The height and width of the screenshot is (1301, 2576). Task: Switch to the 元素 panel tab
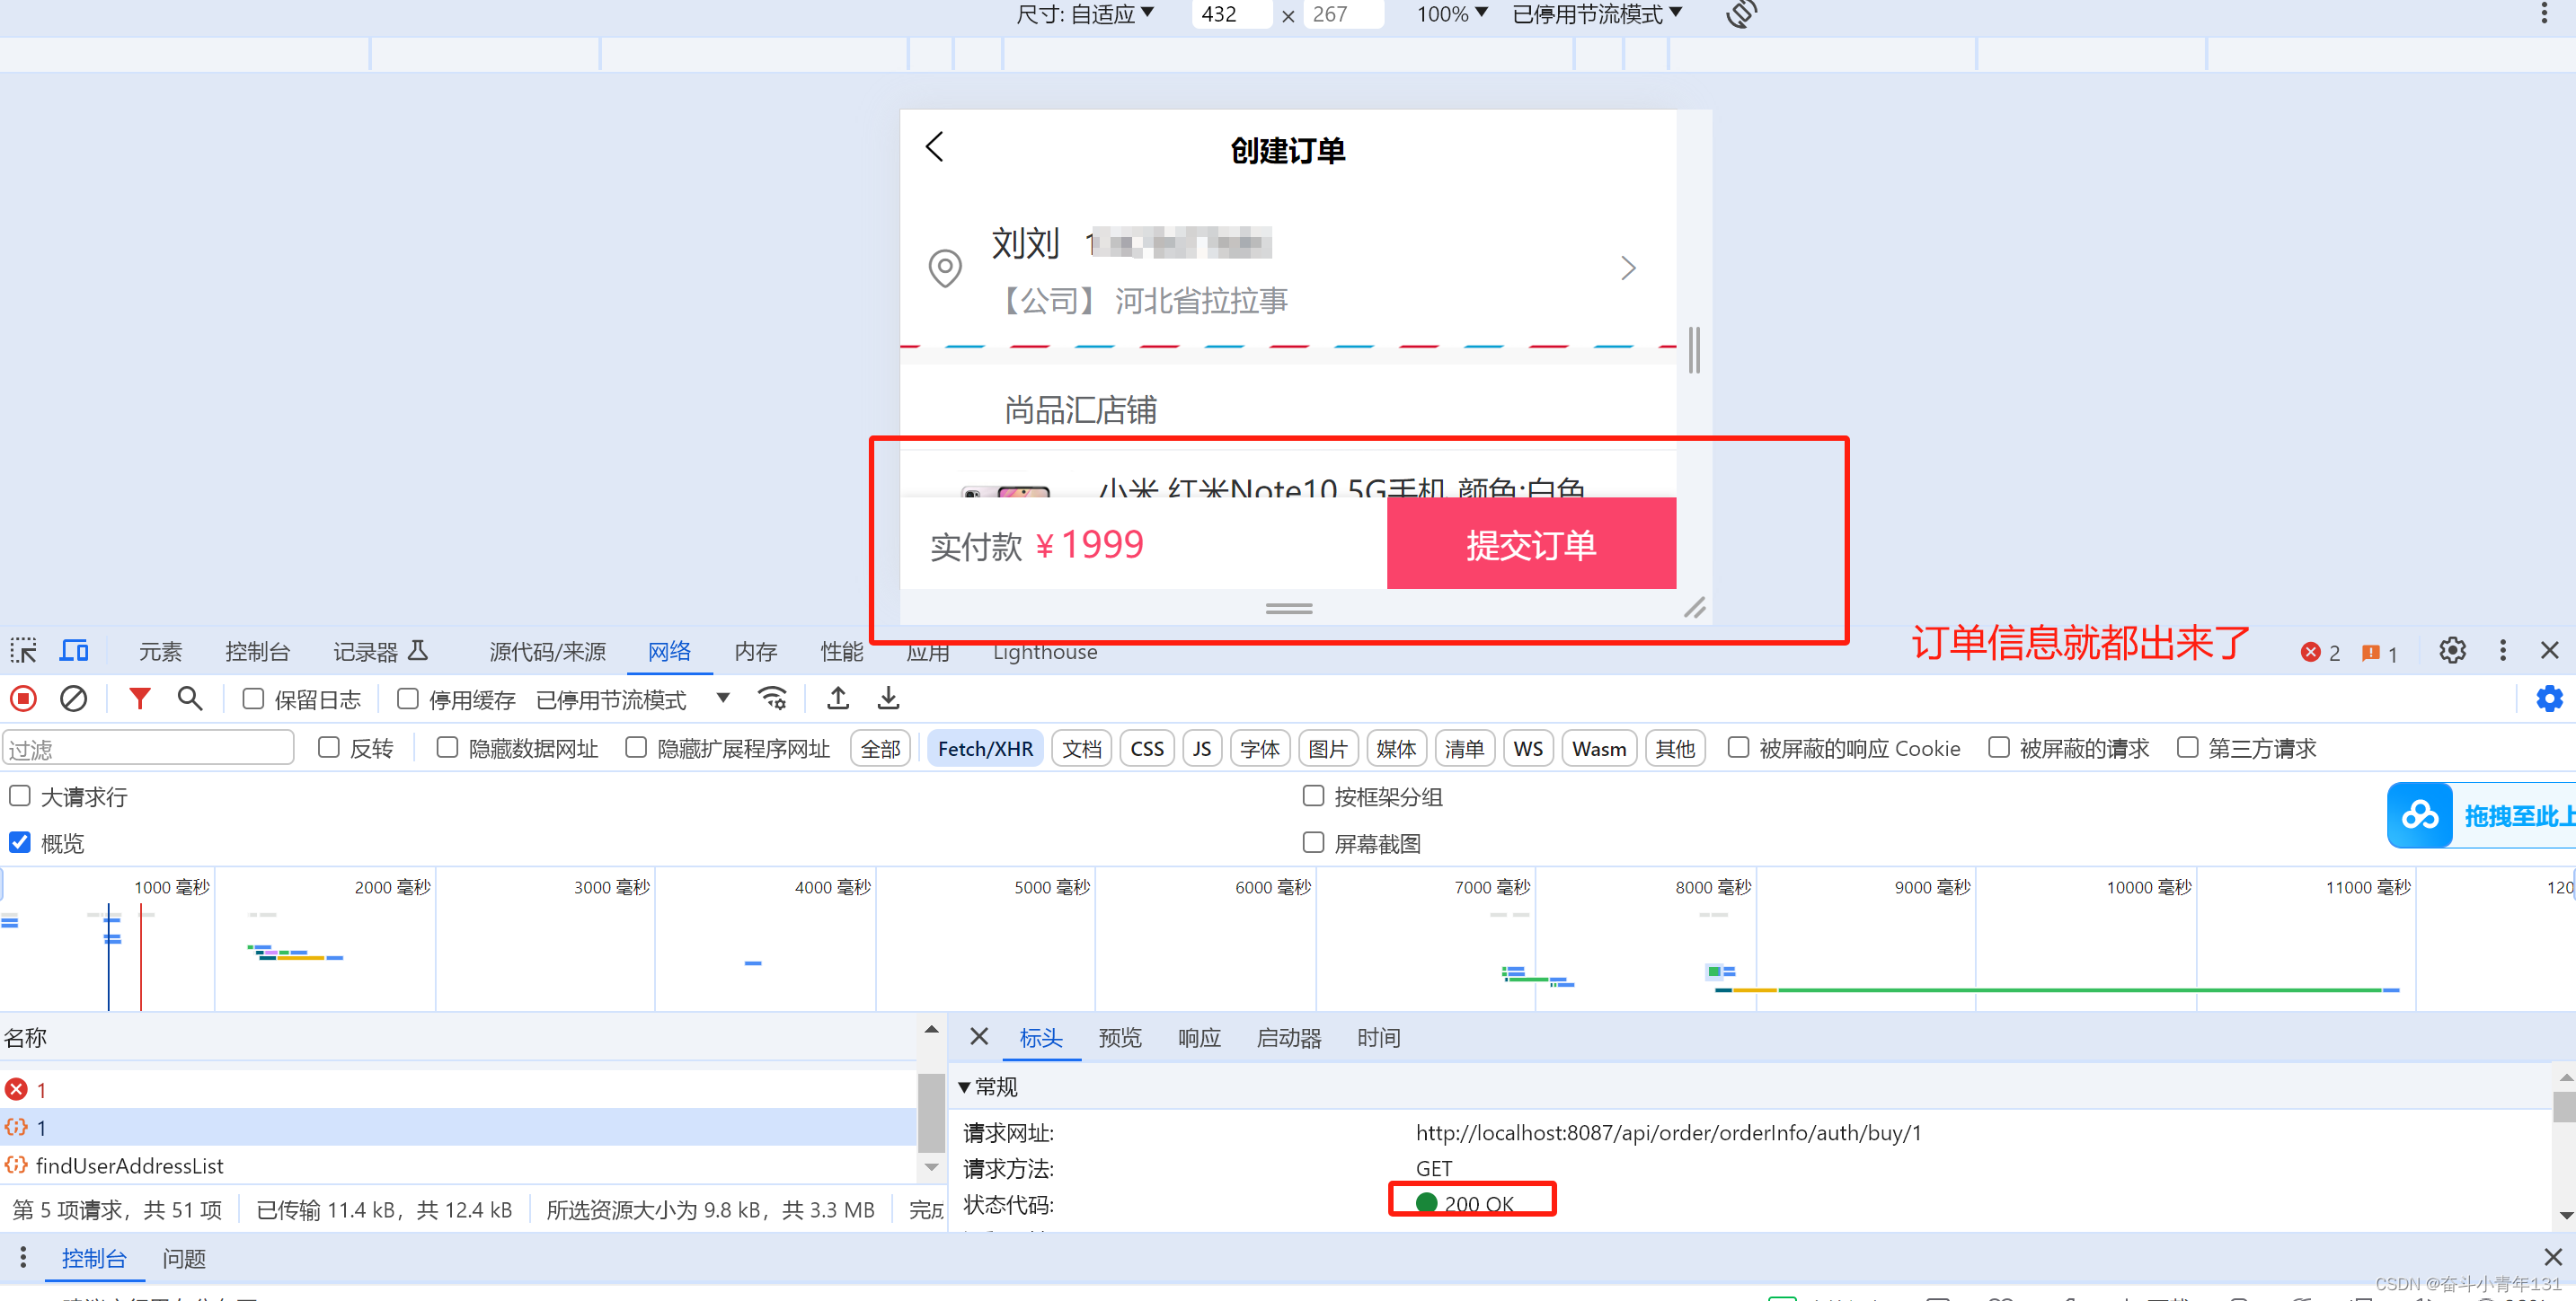160,652
